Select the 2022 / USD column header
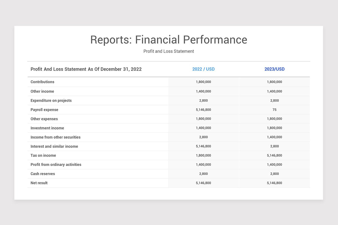338x225 pixels. pos(203,69)
